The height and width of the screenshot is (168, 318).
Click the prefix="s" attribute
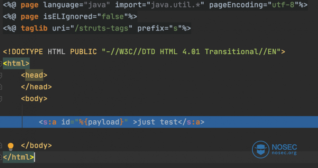160,28
